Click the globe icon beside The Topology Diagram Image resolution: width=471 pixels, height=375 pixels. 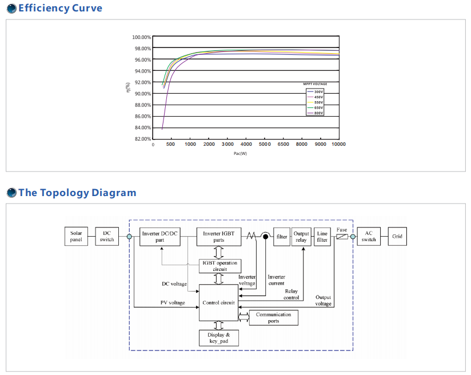point(11,193)
